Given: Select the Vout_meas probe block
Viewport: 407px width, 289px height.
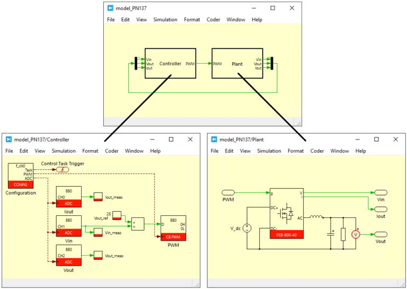Looking at the screenshot, I should point(98,255).
